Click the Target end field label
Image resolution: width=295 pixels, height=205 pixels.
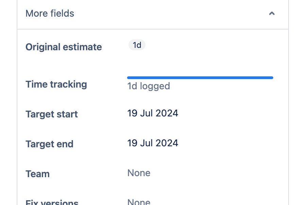(x=49, y=144)
